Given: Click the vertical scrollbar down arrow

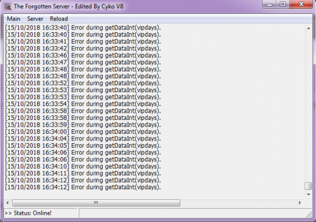Looking at the screenshot, I should (x=309, y=194).
